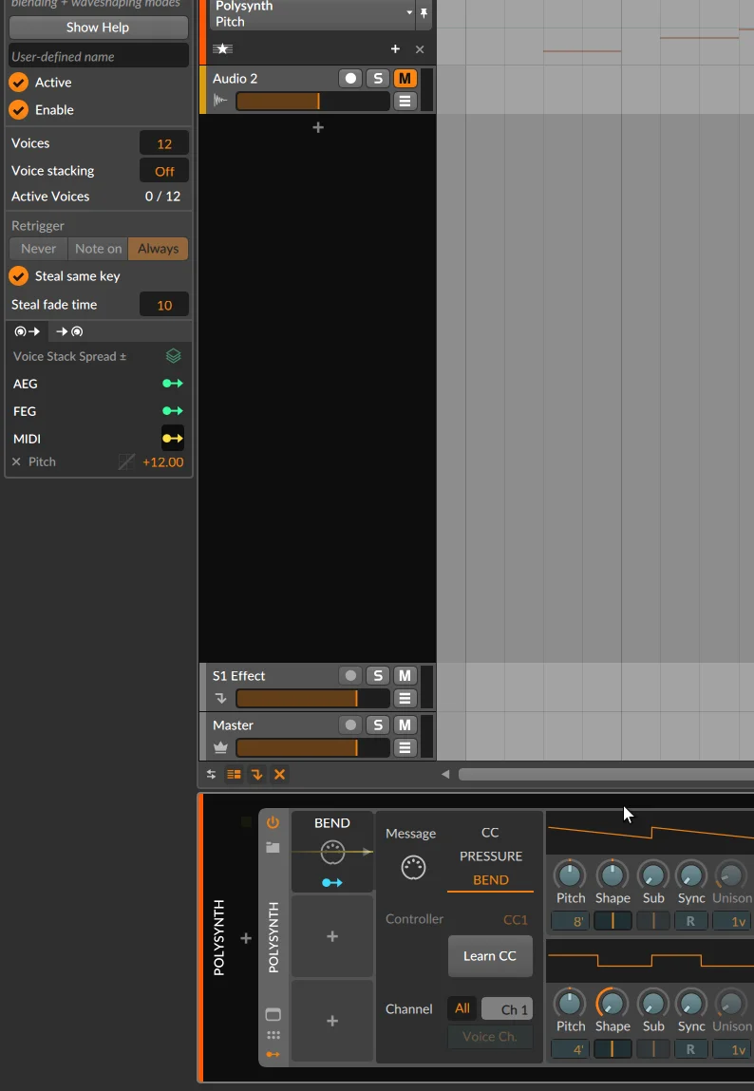
Task: Solo the Master track
Action: [x=378, y=725]
